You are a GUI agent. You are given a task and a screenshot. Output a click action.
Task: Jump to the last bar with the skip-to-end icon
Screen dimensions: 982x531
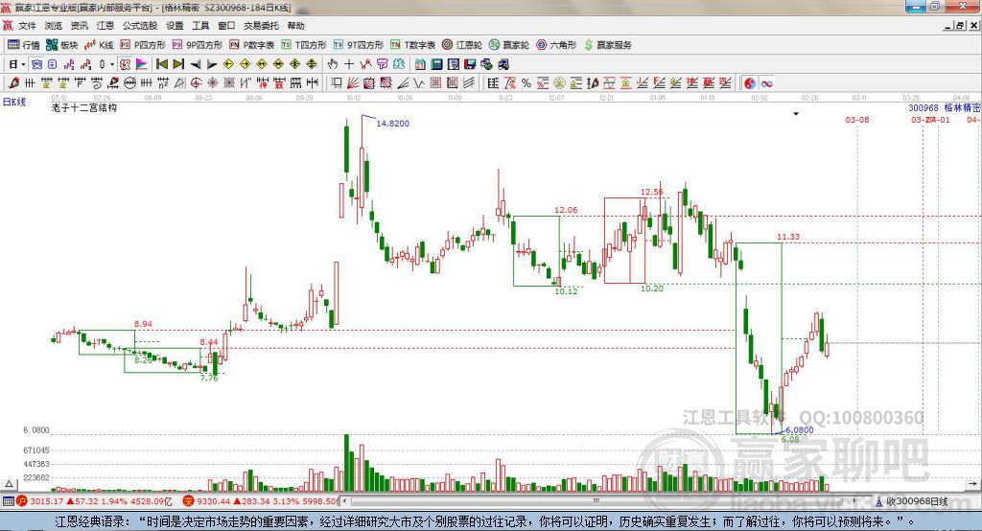[x=178, y=64]
